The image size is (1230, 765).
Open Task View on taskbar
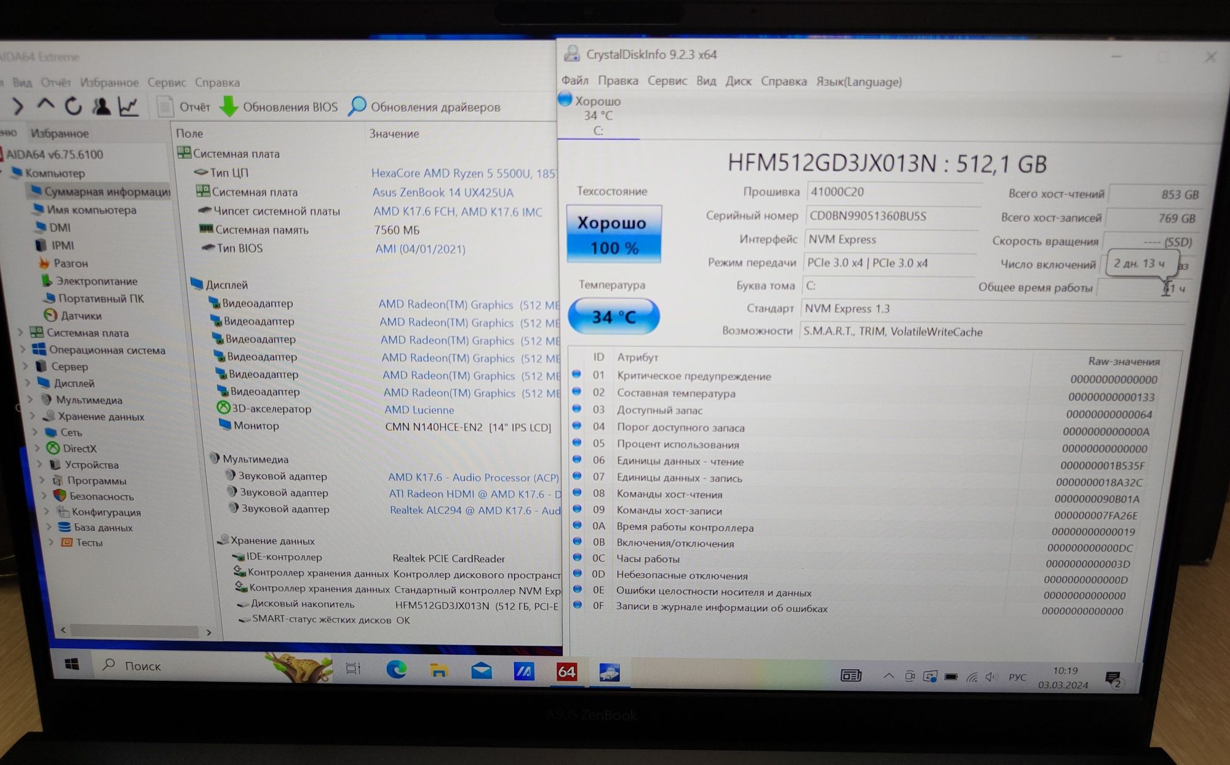click(354, 668)
